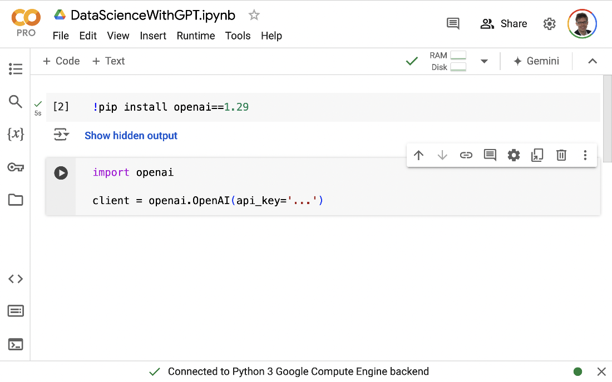This screenshot has height=382, width=612.
Task: Open cell editor settings gear
Action: pyautogui.click(x=514, y=155)
